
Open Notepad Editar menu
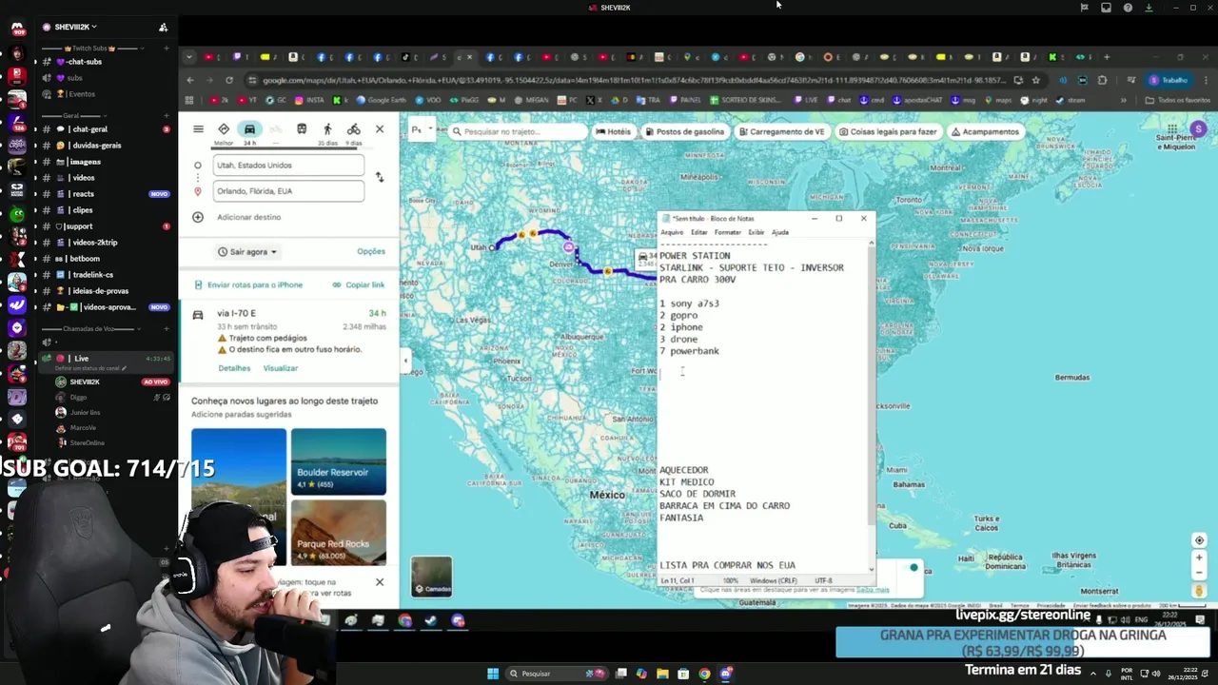(x=698, y=232)
